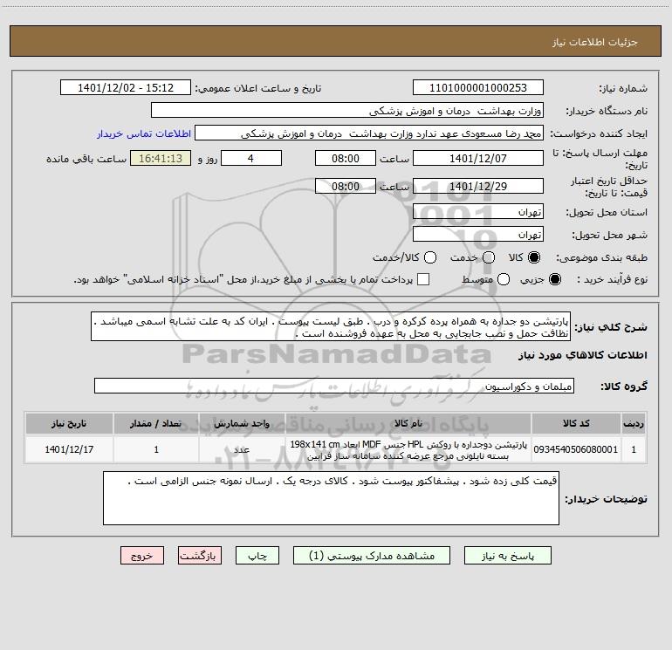Click the need number field 1101000001000253
The image size is (672, 650).
478,88
